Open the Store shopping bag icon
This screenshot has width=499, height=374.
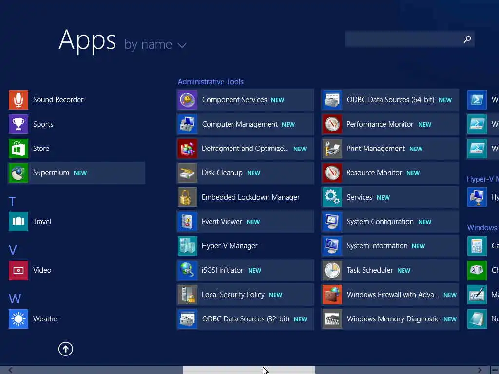[19, 149]
